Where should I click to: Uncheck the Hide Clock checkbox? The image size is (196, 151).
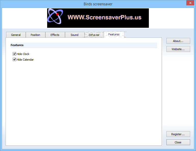(14, 54)
